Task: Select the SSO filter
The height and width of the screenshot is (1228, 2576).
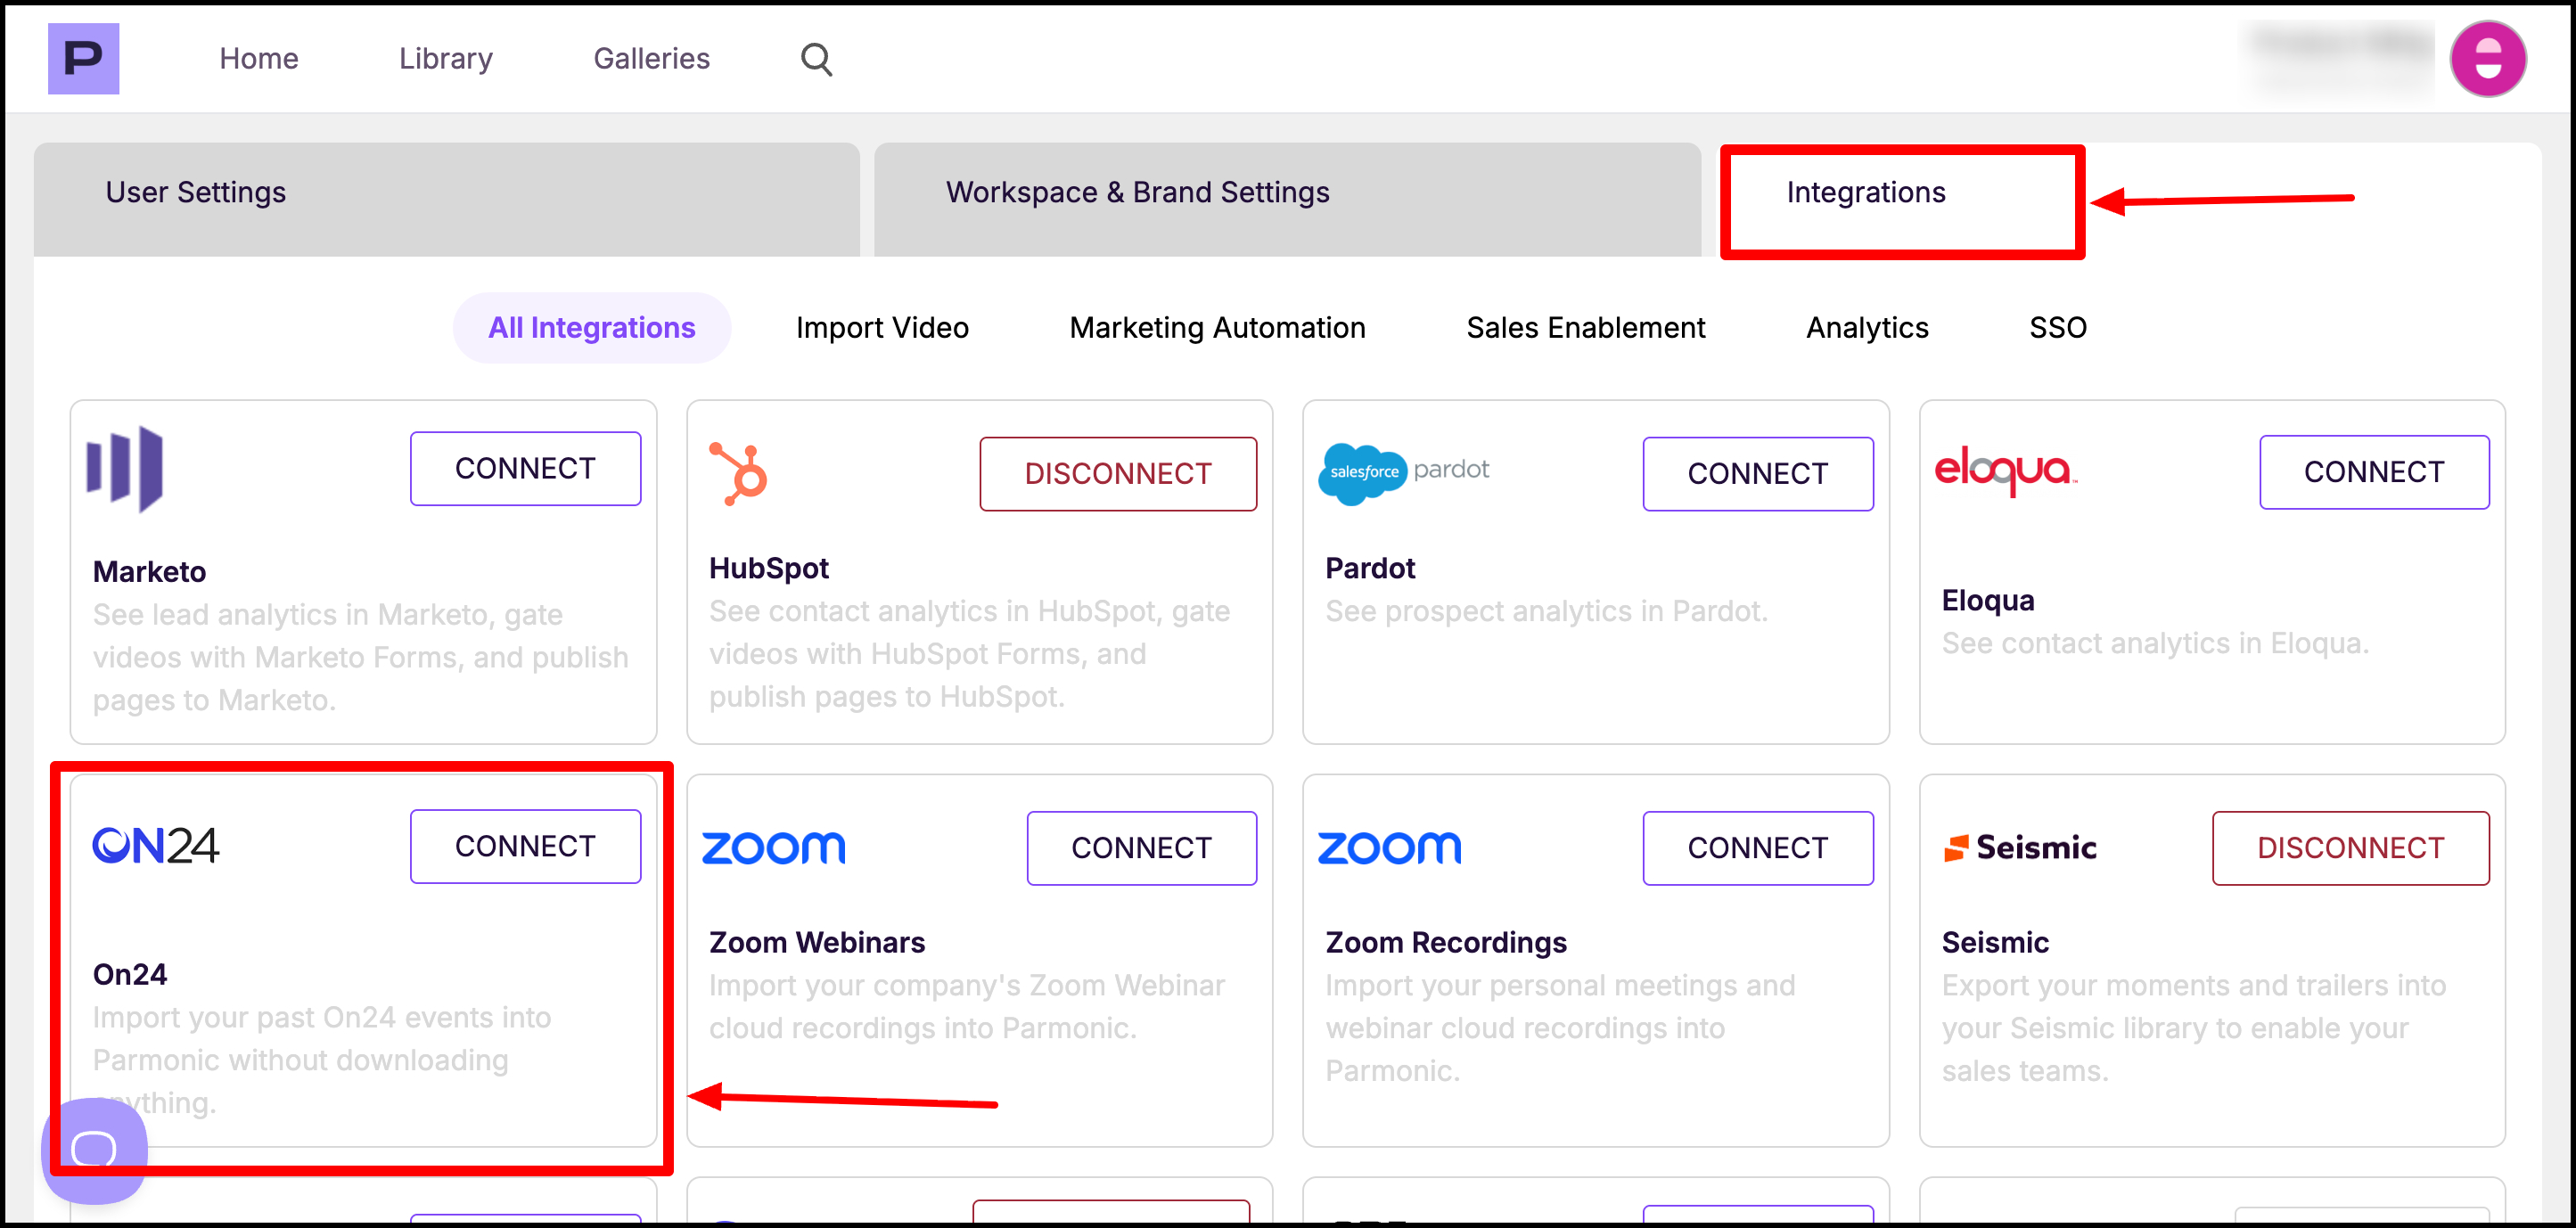Action: tap(2057, 328)
